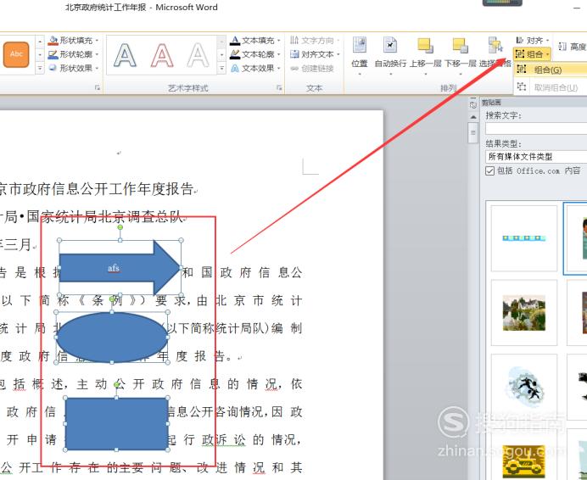Open the Text Effects (文本效果) dropdown
Viewport: 587px width, 480px height.
pyautogui.click(x=255, y=68)
